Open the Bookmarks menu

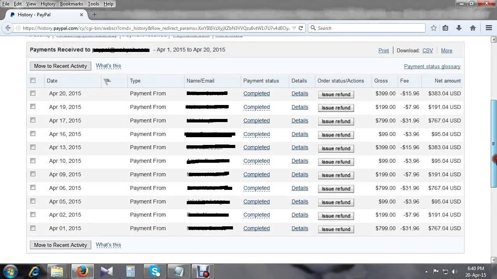tap(71, 4)
